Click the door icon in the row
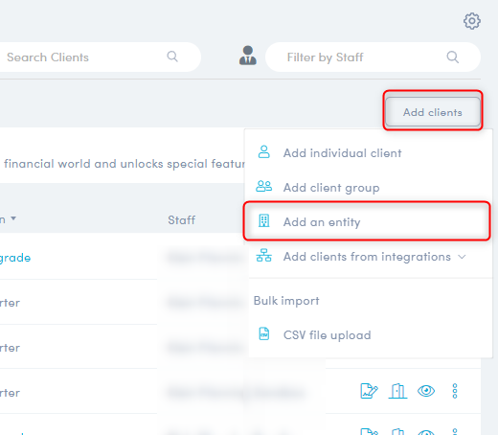Viewport: 498px width, 435px height. pyautogui.click(x=397, y=391)
